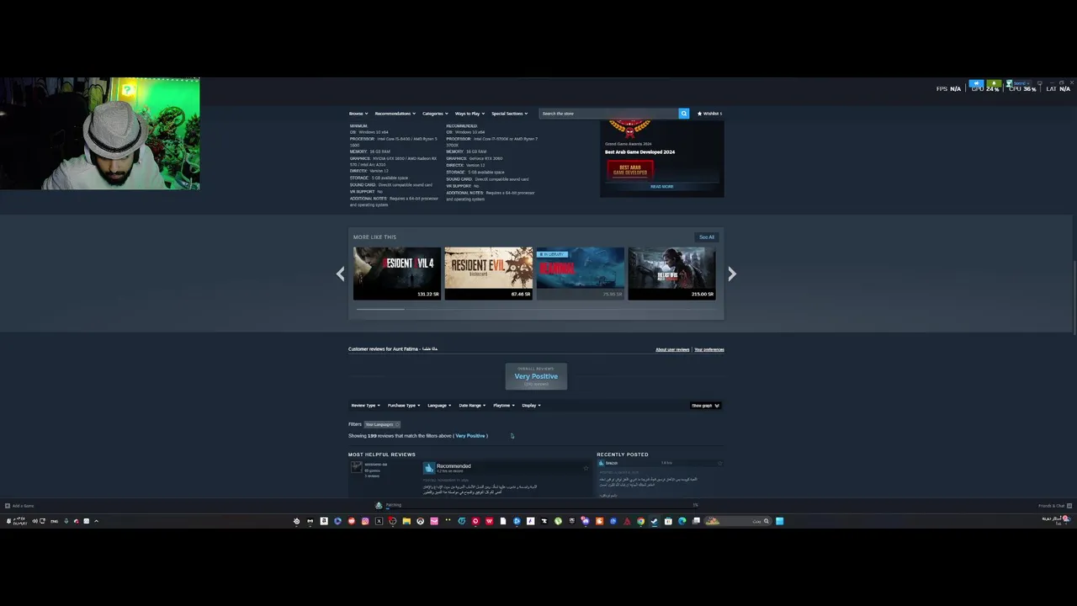This screenshot has height=606, width=1077.
Task: Open the Special Sections menu
Action: pyautogui.click(x=510, y=114)
